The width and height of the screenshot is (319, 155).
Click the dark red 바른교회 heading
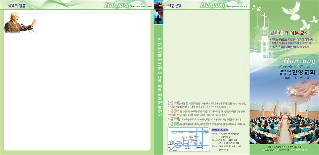(173, 119)
